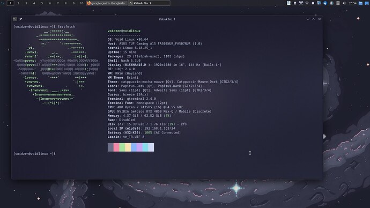
Task: Click the 20:54 clock in the panel
Action: [x=352, y=3]
